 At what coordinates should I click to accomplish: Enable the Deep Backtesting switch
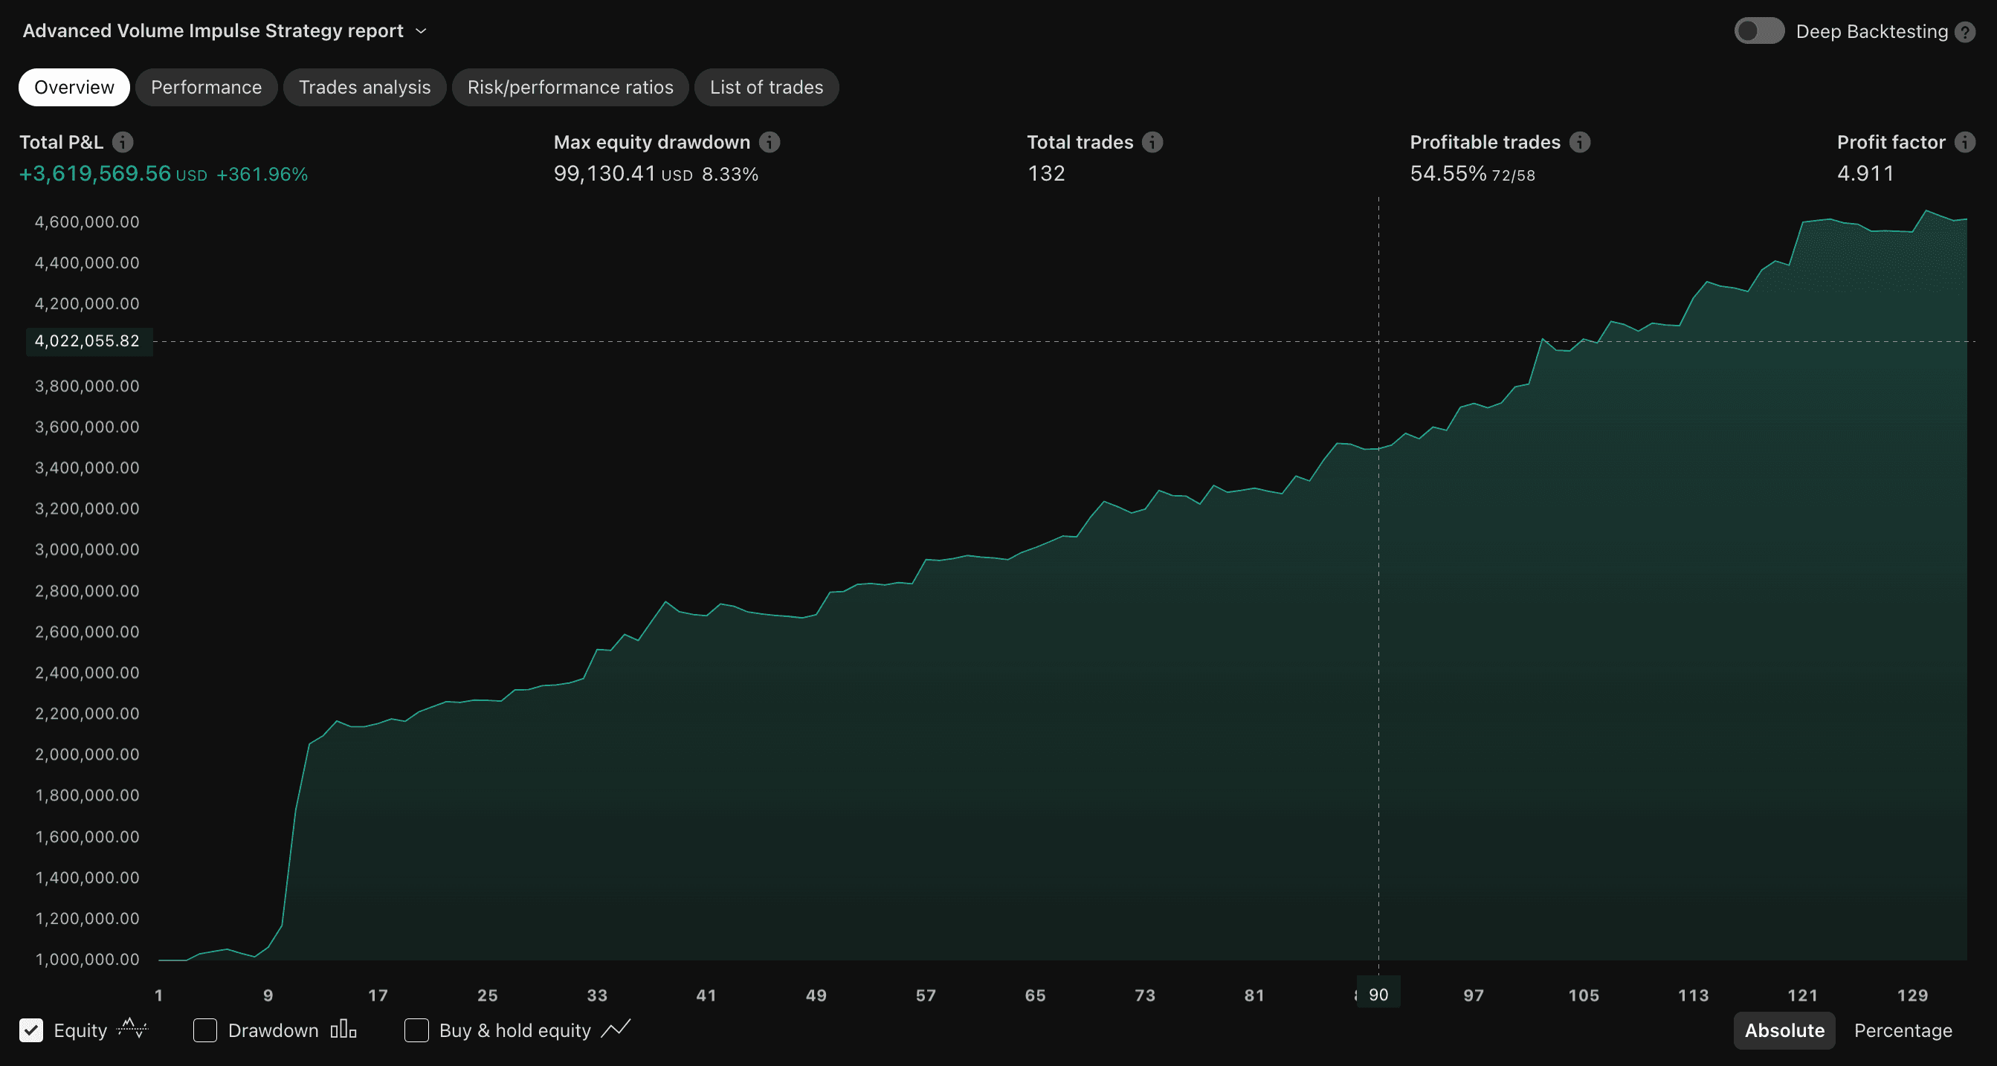[x=1758, y=31]
